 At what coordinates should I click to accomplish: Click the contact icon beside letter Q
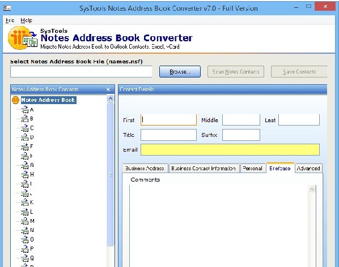tap(25, 258)
